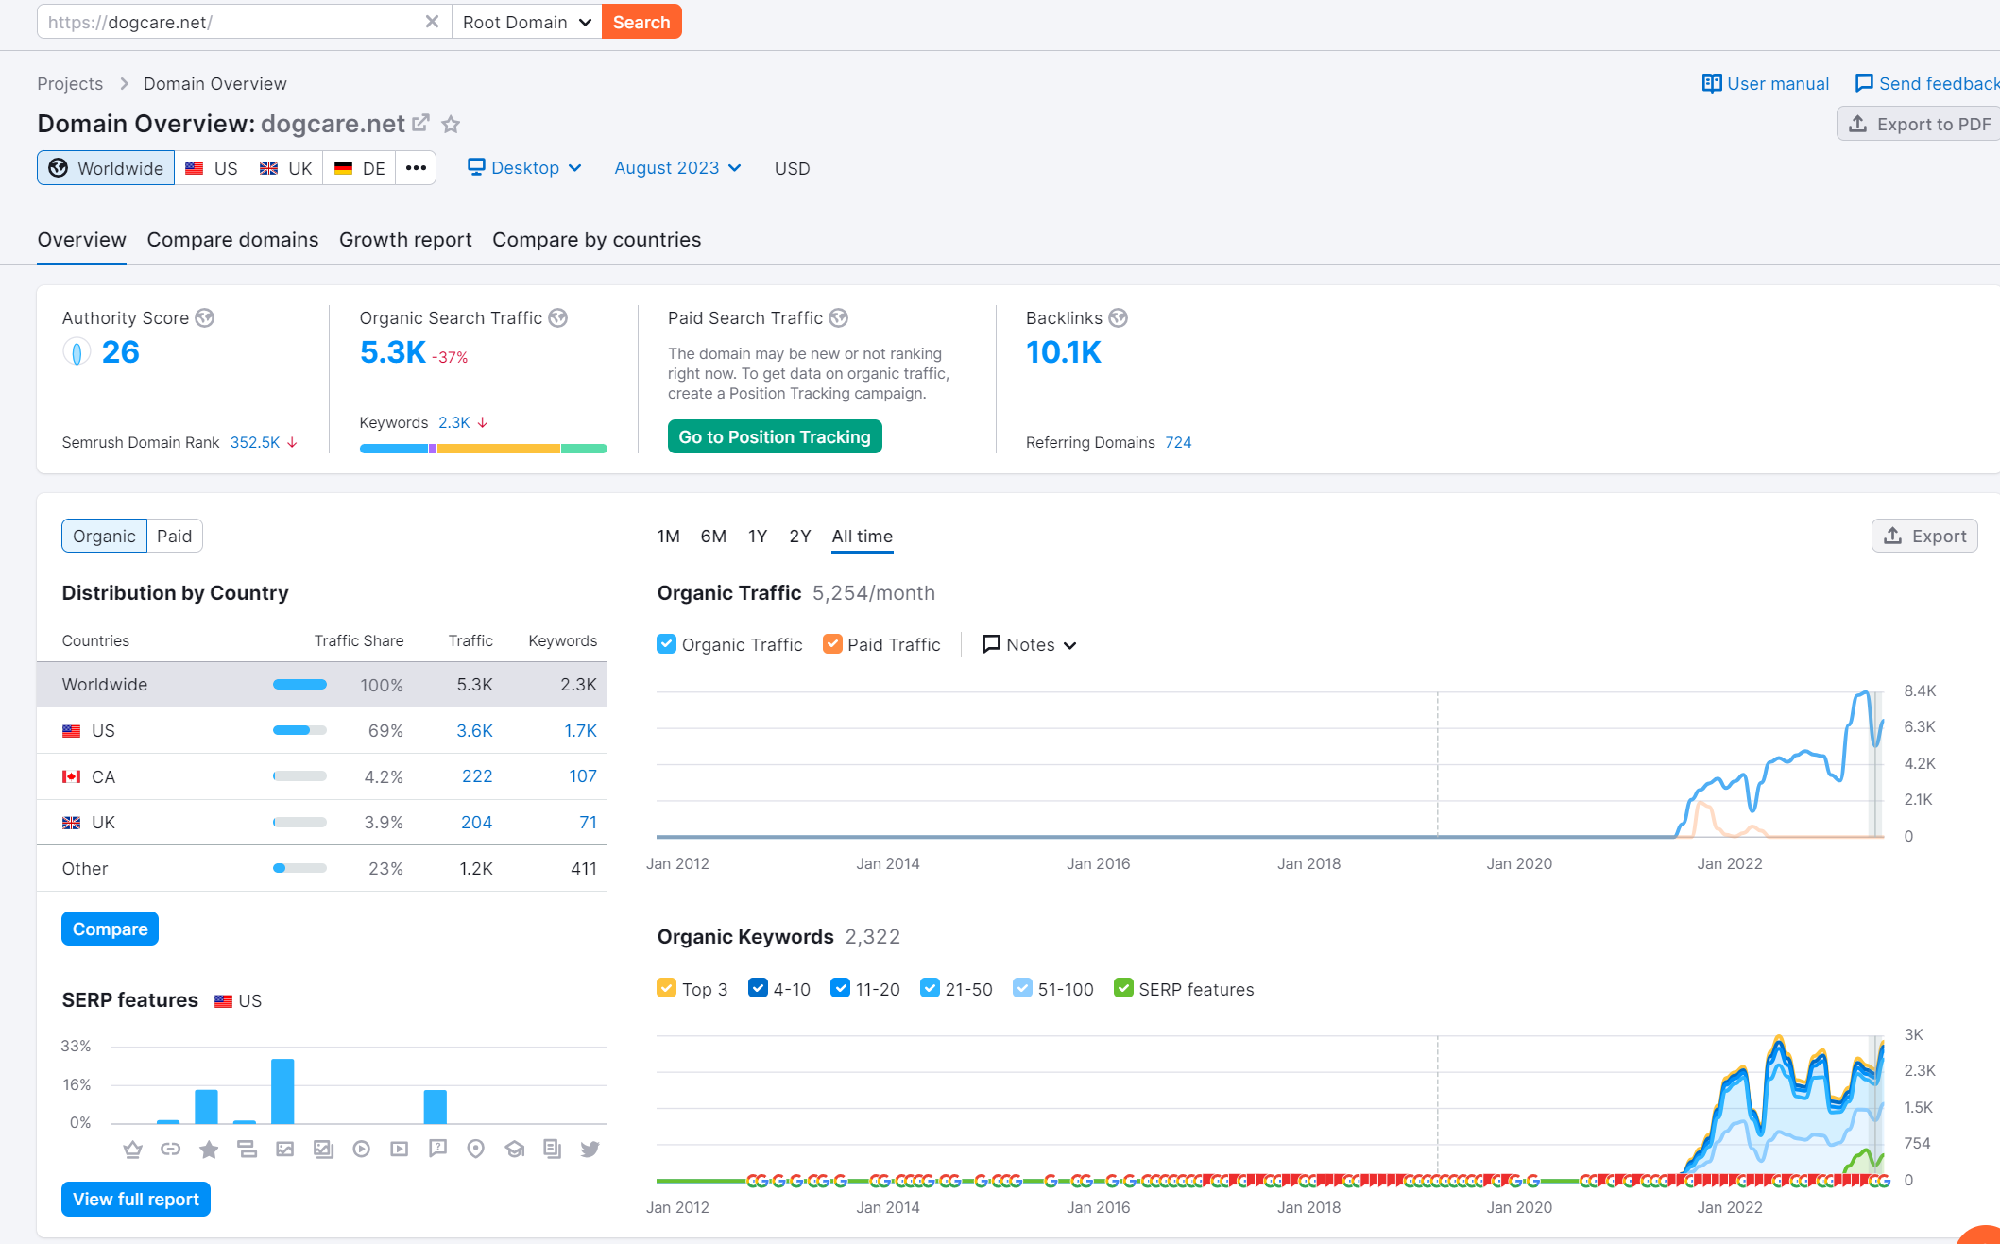Click the video play circle SERP icon
The image size is (2000, 1244).
(361, 1150)
